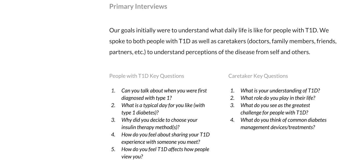Click list number 1 in the T1D questions

pyautogui.click(x=113, y=90)
